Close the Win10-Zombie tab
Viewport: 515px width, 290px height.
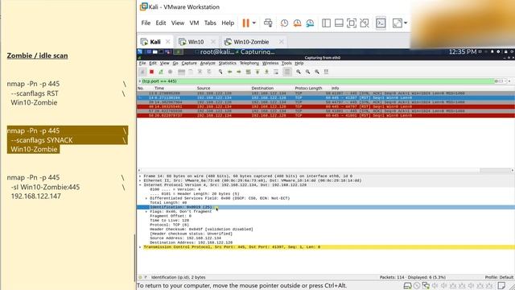click(281, 42)
